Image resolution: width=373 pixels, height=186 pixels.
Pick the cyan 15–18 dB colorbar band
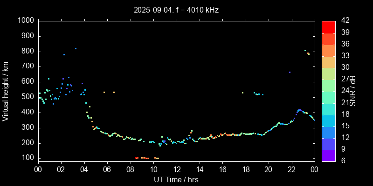(x=328, y=120)
